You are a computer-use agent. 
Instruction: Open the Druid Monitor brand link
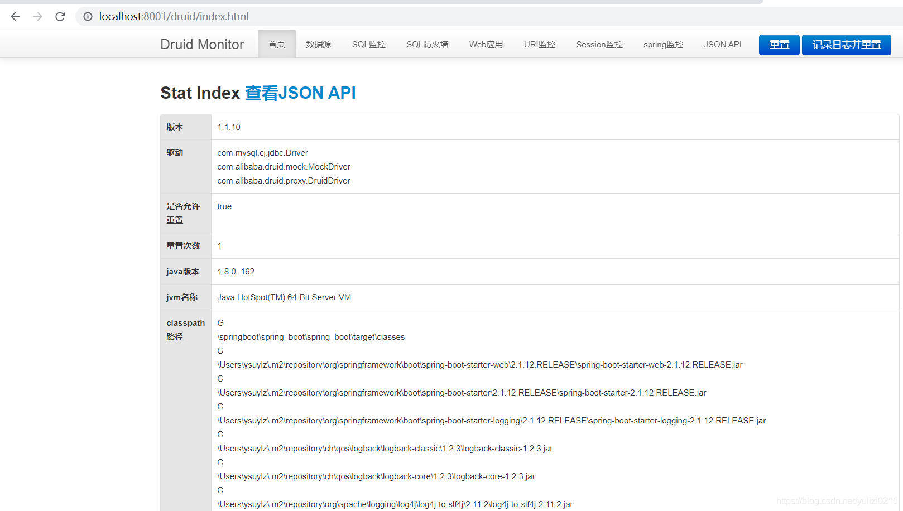pos(201,45)
